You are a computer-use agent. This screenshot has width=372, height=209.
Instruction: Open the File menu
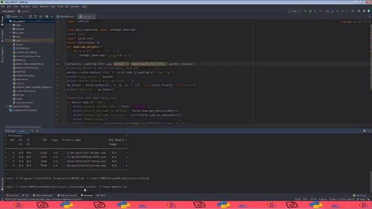(3, 6)
